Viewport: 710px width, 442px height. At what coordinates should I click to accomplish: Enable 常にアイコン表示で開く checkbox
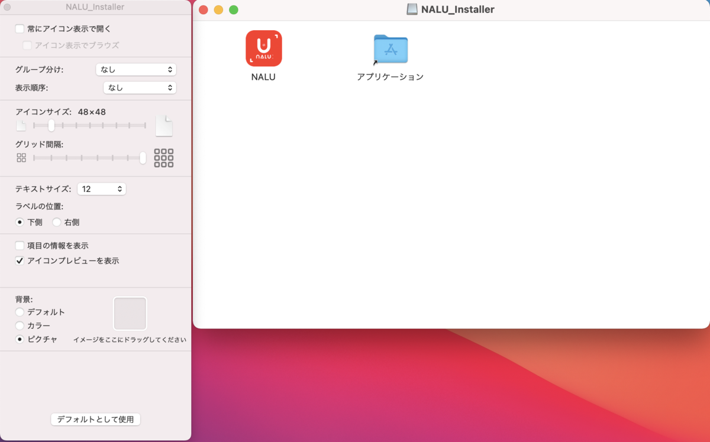coord(20,28)
